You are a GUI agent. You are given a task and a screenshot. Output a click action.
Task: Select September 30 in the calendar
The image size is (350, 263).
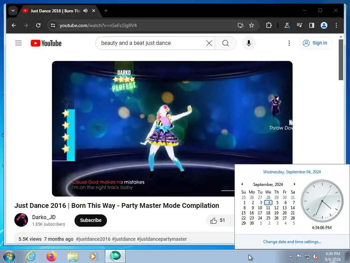252,223
